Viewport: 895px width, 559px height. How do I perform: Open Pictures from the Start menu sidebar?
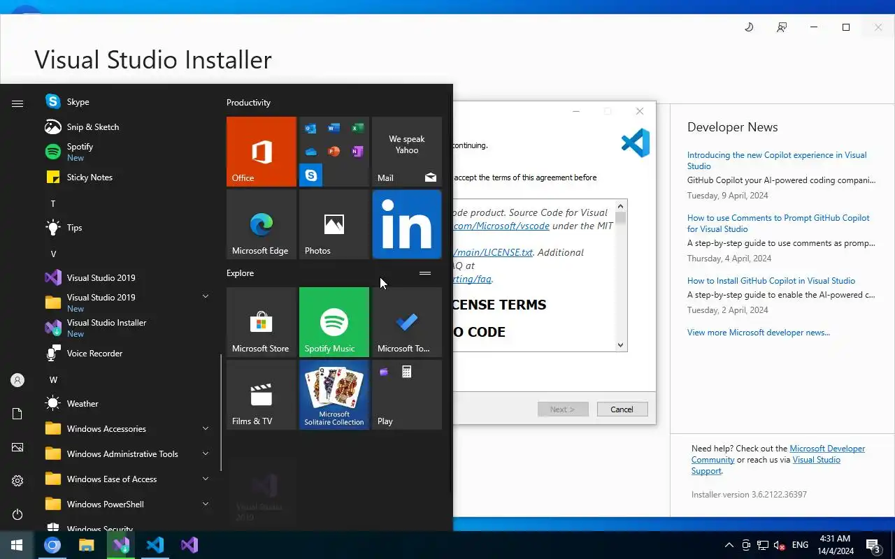17,447
